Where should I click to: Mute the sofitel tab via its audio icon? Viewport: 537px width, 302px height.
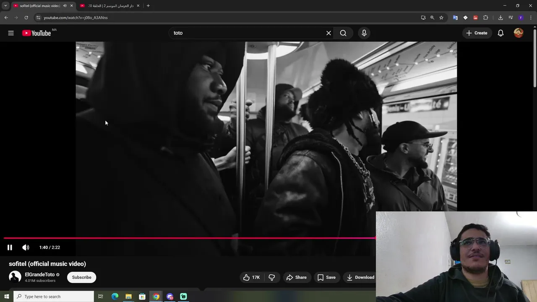65,6
